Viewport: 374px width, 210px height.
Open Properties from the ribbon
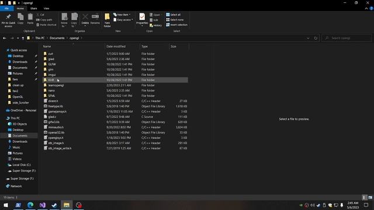coord(142,20)
